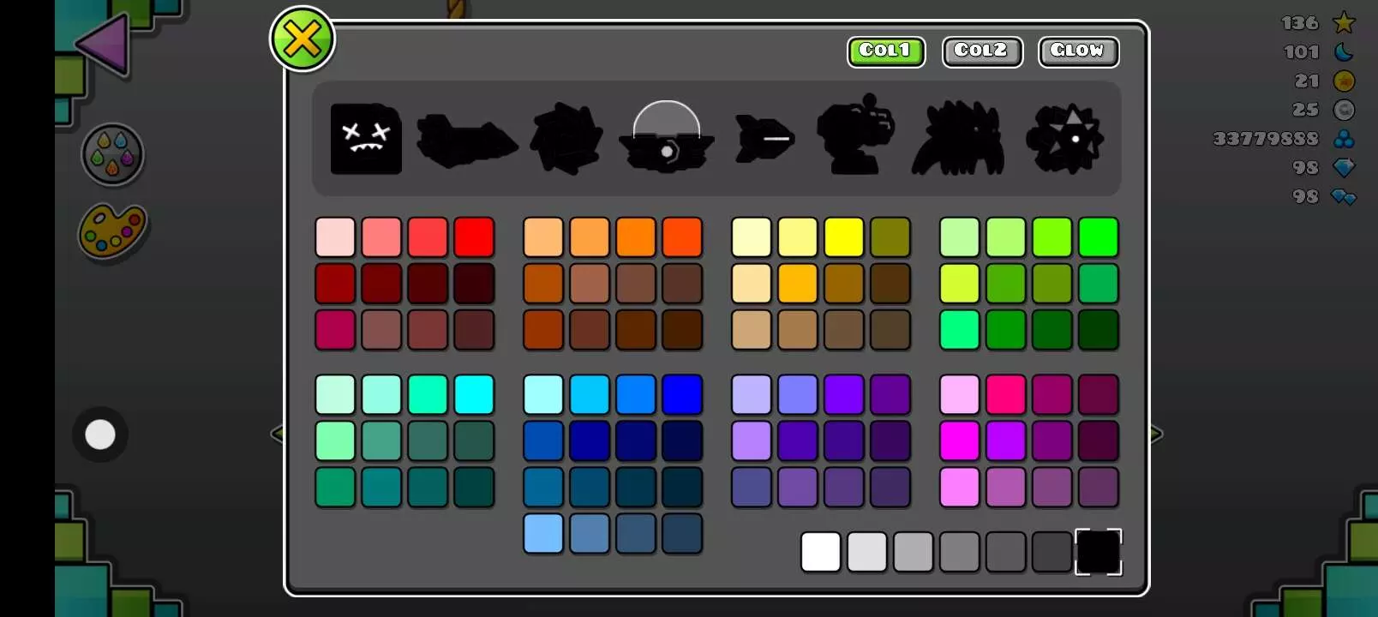
Task: Pick the selected black color swatch
Action: [x=1099, y=551]
